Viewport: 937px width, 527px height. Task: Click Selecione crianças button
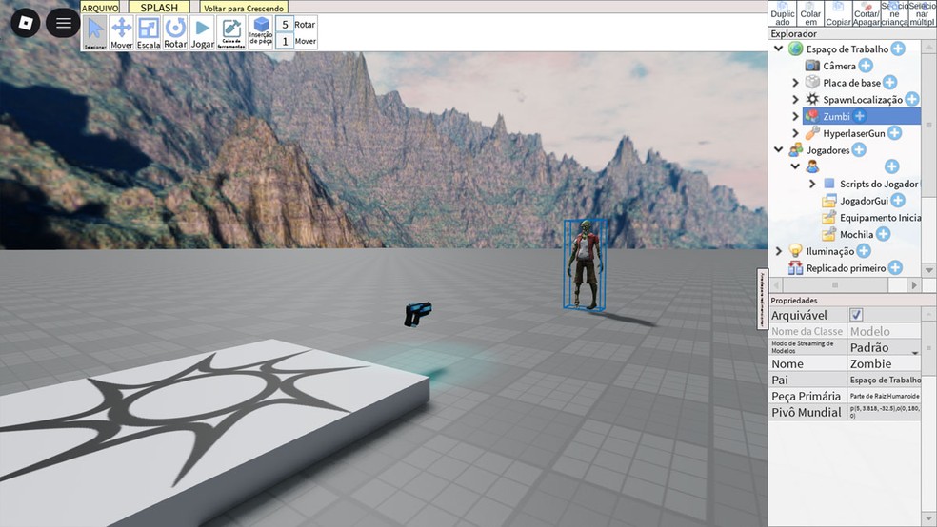tap(894, 13)
